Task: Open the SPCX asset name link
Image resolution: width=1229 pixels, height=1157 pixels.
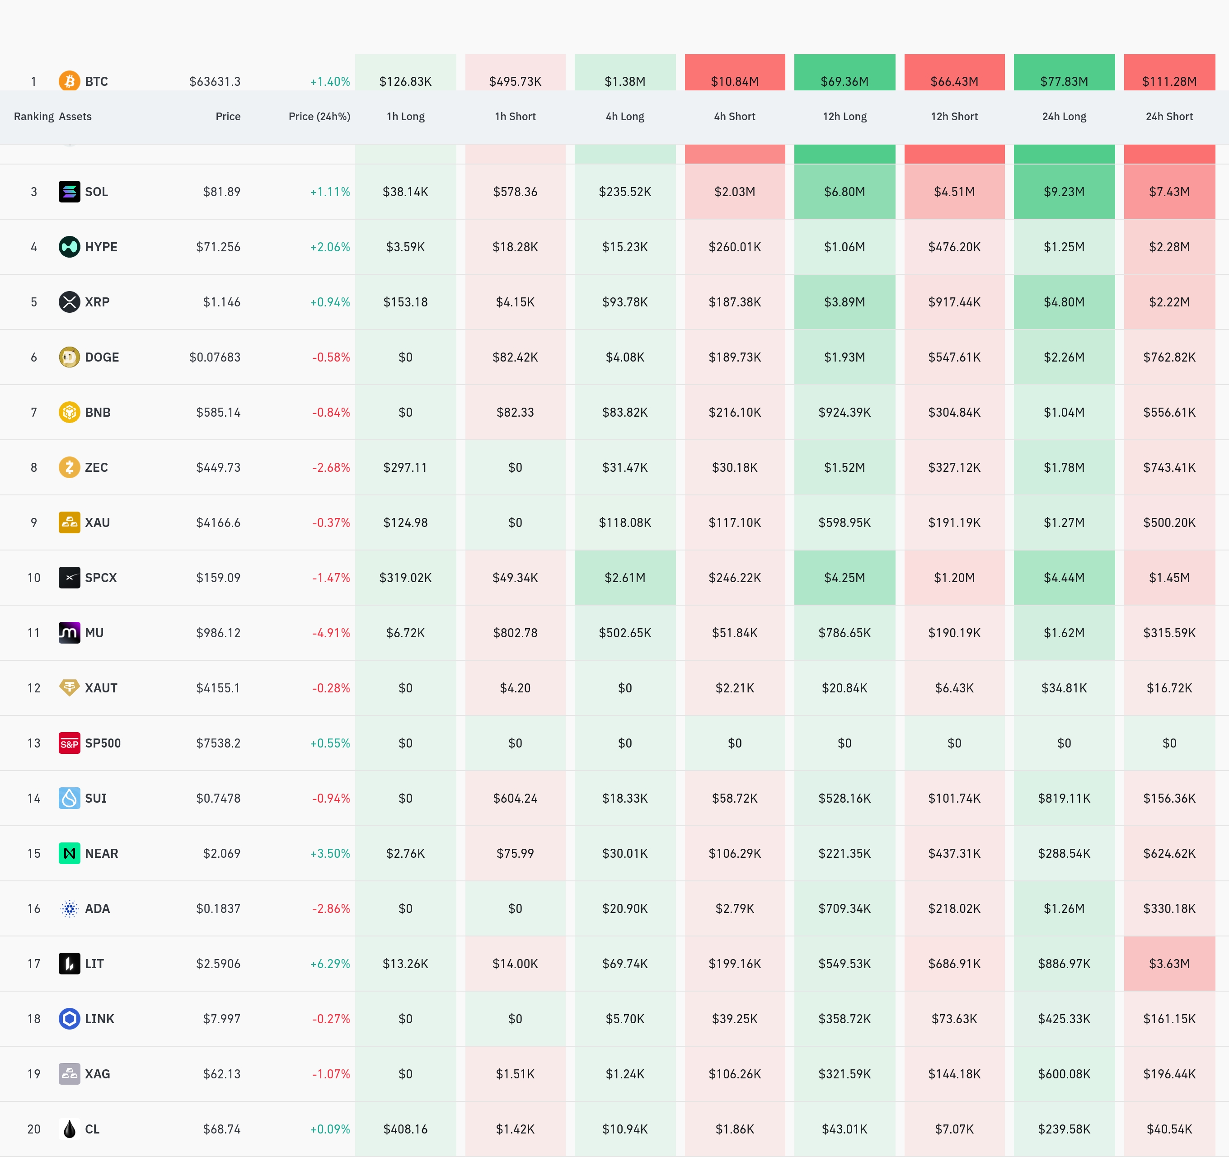Action: 101,578
